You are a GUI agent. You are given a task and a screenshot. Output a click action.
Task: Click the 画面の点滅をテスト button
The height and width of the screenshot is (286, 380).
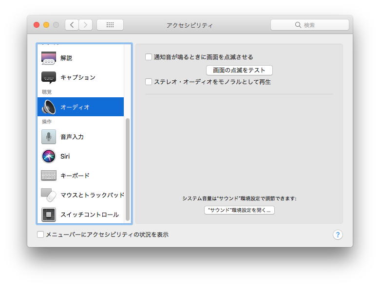pos(239,70)
